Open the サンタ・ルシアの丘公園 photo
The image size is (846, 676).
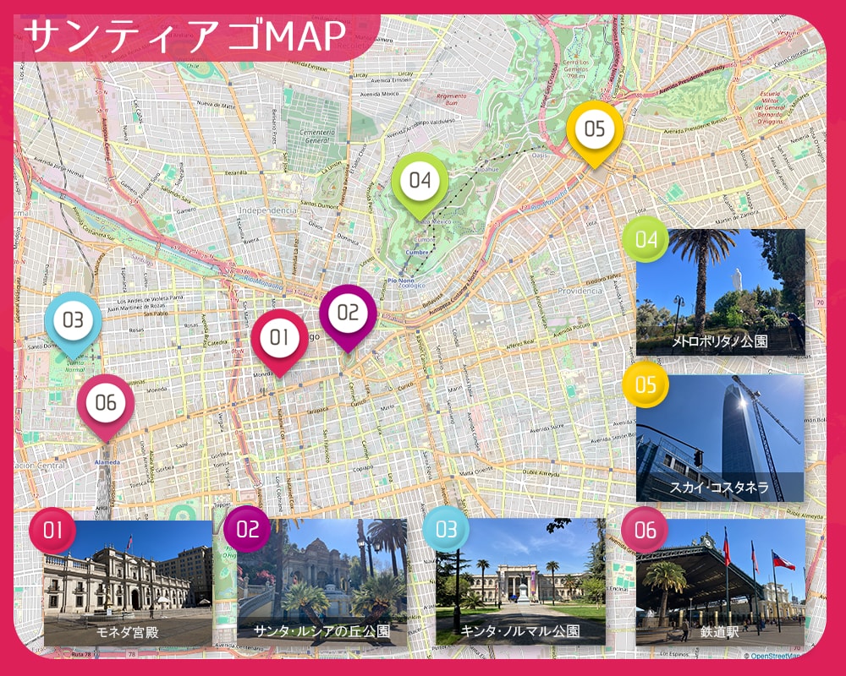[321, 583]
